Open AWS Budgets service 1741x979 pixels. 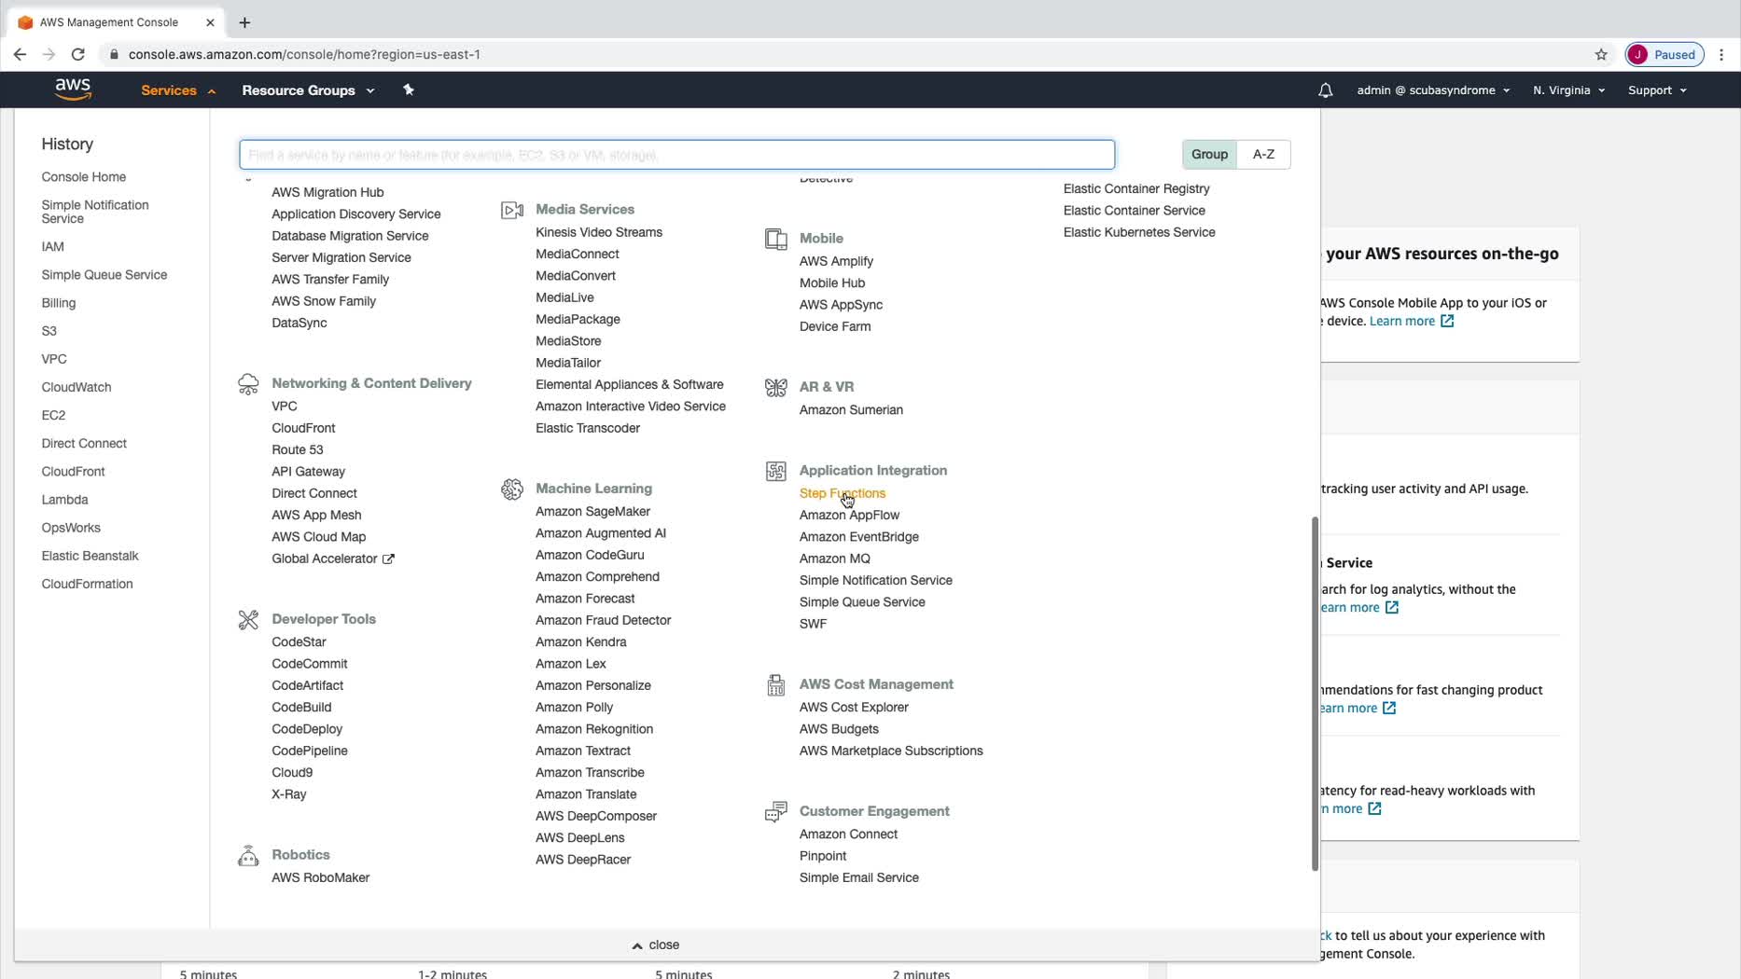pos(839,729)
